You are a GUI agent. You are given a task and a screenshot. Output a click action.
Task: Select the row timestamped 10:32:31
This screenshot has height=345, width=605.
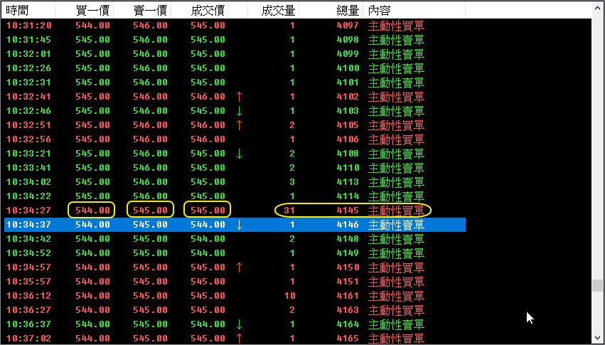(x=235, y=83)
